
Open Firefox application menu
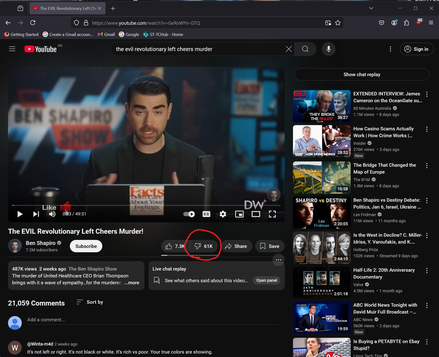point(431,23)
